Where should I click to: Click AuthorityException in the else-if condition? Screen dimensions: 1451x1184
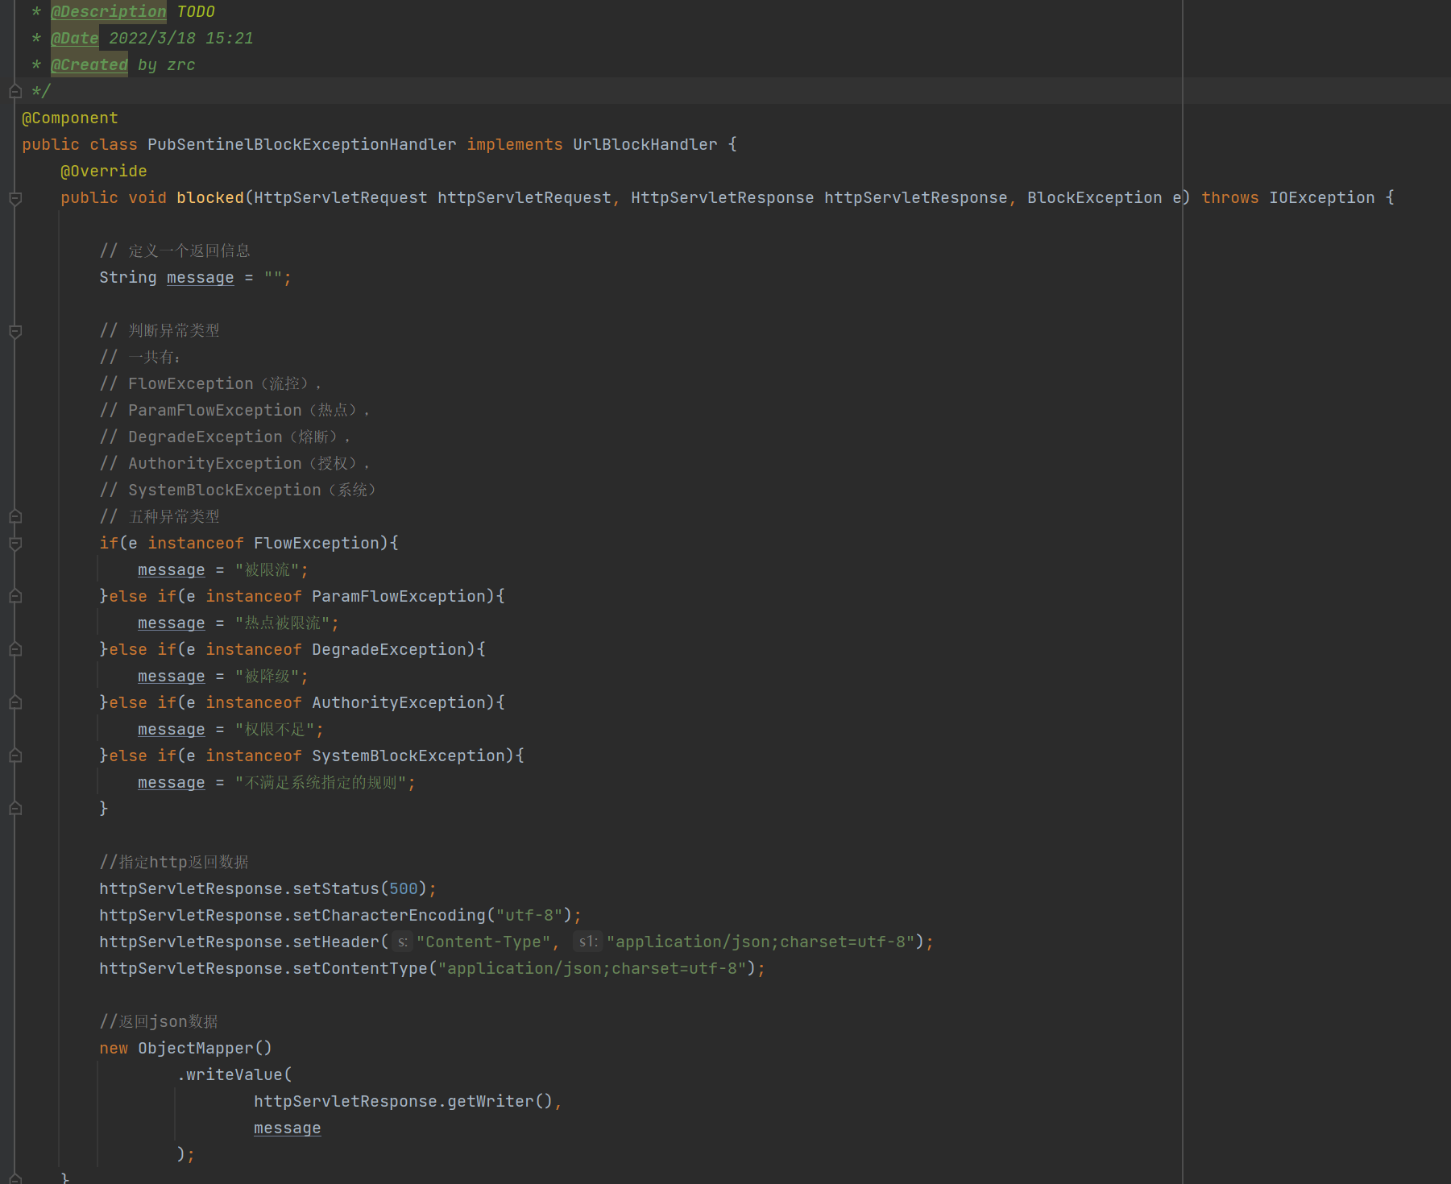click(x=399, y=703)
